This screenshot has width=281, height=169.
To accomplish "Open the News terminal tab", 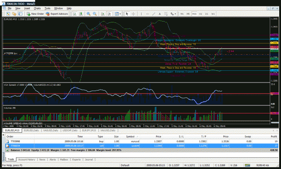I will [x=42, y=160].
